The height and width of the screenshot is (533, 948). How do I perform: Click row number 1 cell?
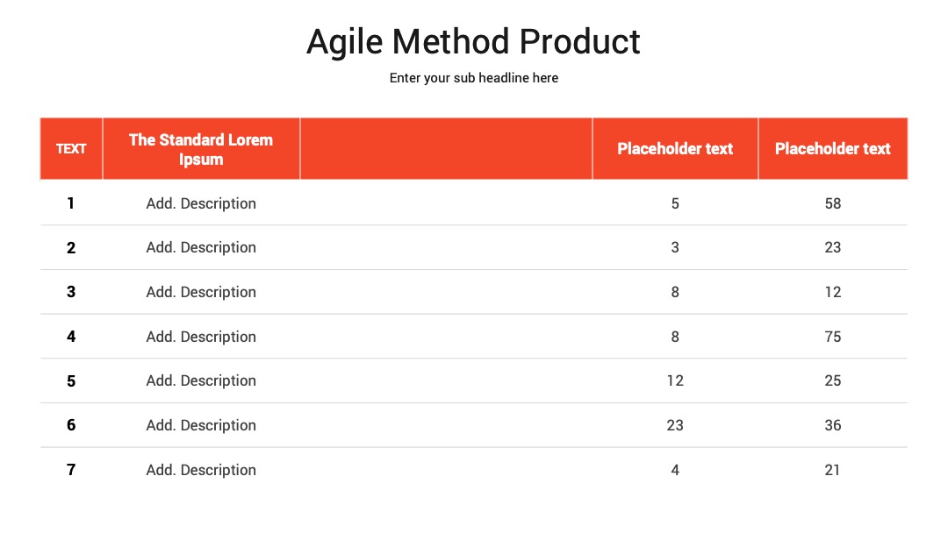point(71,203)
